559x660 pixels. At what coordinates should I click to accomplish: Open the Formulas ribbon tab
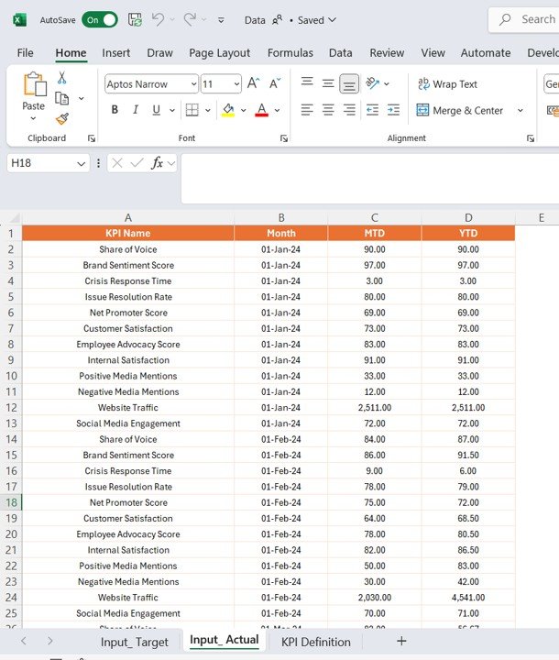[290, 53]
